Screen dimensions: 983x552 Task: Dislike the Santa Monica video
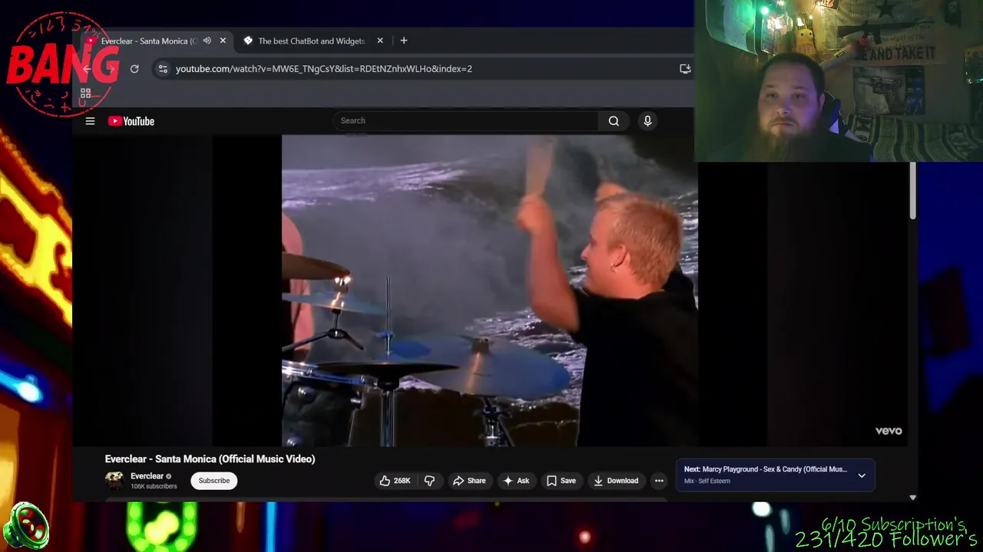click(x=429, y=481)
